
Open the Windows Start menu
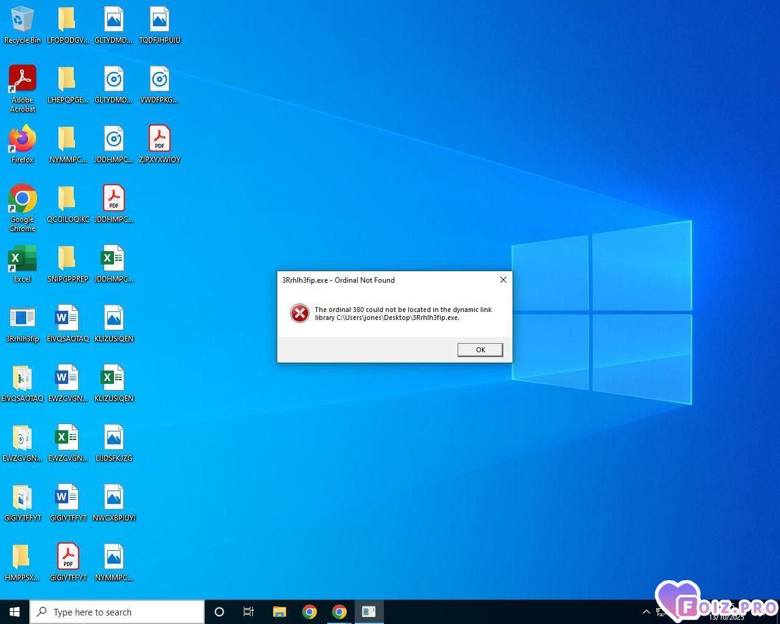pyautogui.click(x=15, y=612)
